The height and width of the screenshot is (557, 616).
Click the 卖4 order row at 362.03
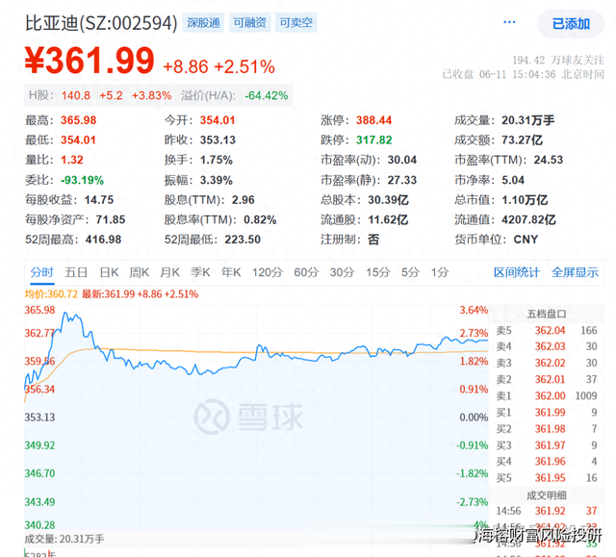click(546, 346)
